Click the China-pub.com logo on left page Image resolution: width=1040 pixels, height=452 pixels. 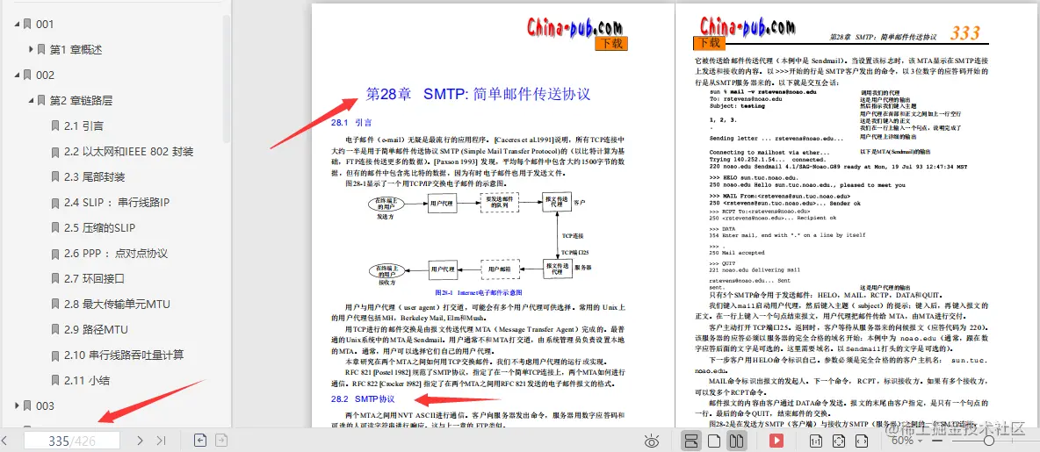tap(574, 28)
